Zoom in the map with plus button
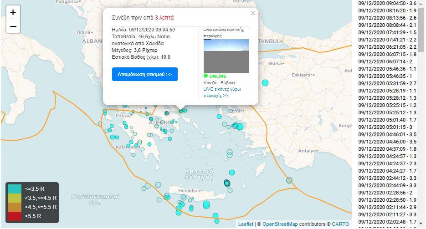This screenshot has width=426, height=229. (13, 12)
